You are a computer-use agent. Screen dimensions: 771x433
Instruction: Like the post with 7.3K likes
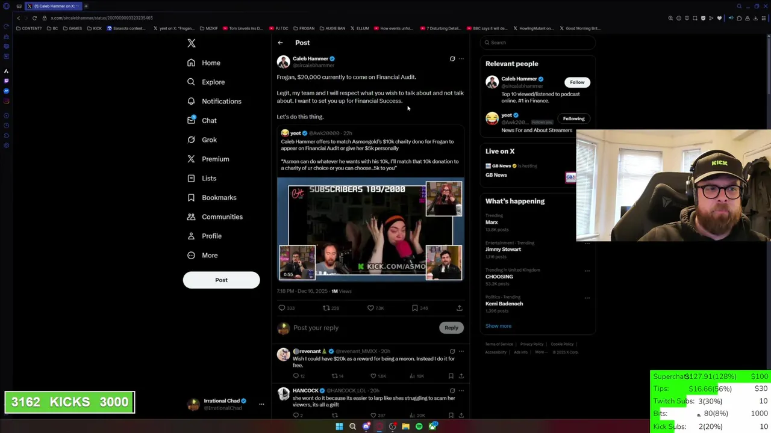point(371,308)
